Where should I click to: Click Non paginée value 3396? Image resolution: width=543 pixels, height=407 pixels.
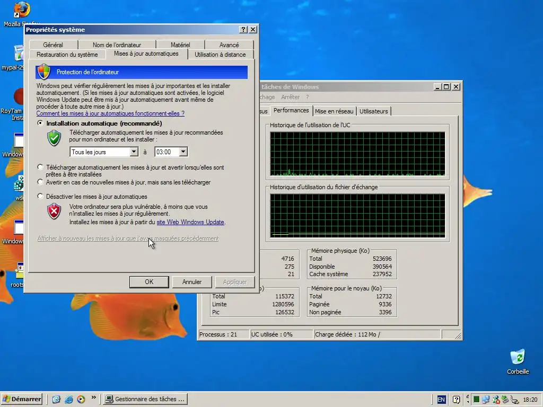pyautogui.click(x=385, y=312)
